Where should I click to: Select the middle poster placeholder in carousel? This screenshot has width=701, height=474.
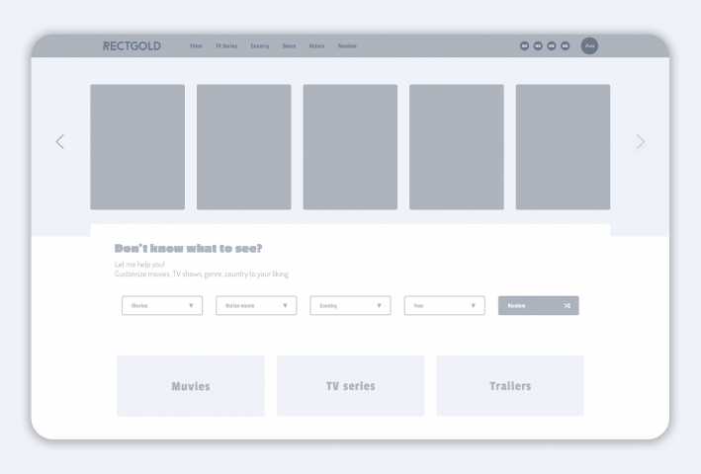click(x=350, y=147)
